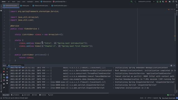Click the Restore Layout icon in Run panel

[4, 84]
